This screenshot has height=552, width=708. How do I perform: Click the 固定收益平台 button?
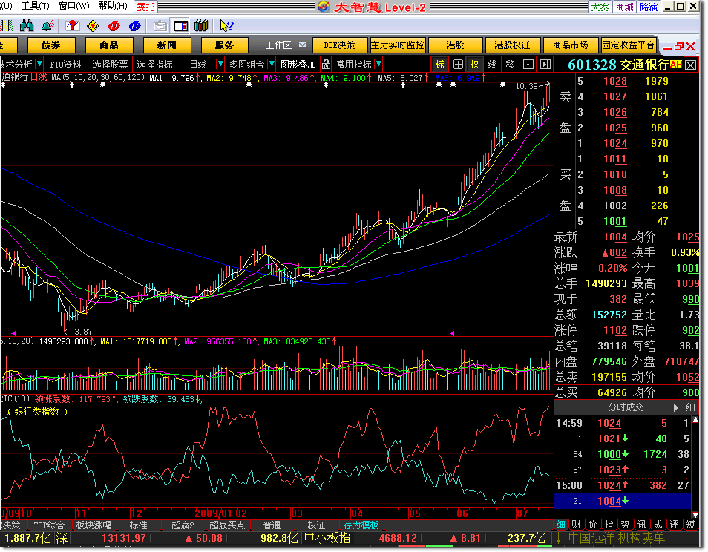(x=628, y=45)
